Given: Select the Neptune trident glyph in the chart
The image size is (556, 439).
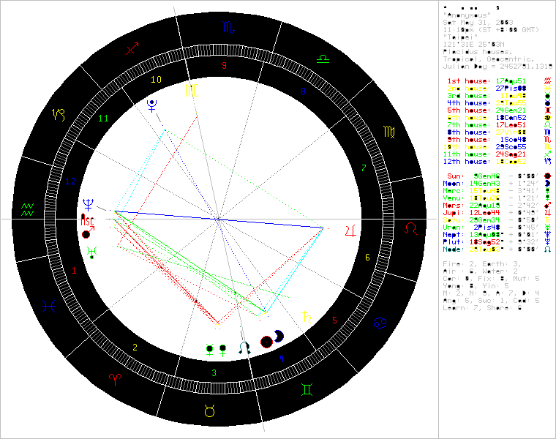Looking at the screenshot, I should [88, 205].
